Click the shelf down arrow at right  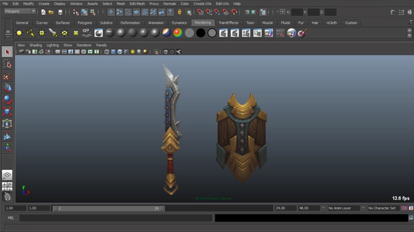(x=409, y=36)
